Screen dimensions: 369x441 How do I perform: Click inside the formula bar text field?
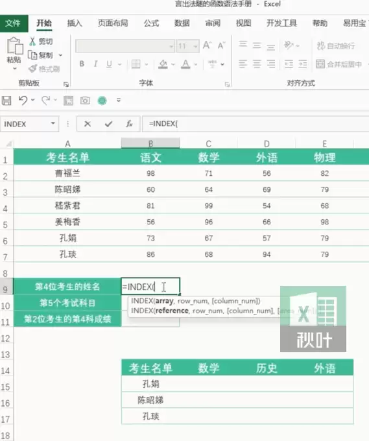tap(256, 124)
